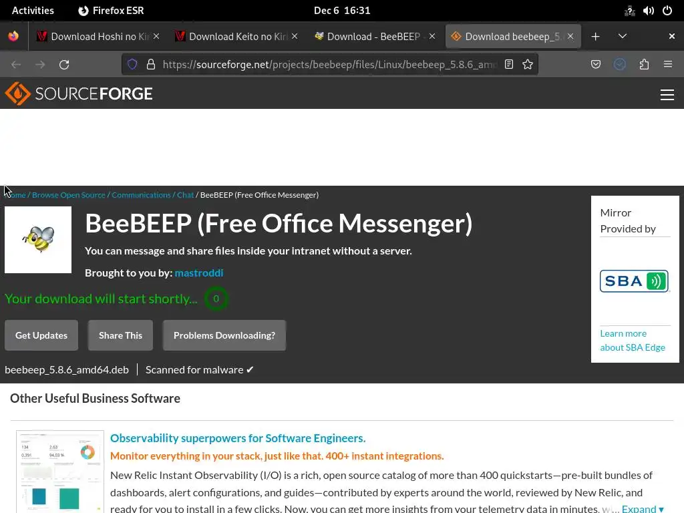Image resolution: width=684 pixels, height=513 pixels.
Task: Click the Other Useful Business Software heading
Action: coord(95,398)
